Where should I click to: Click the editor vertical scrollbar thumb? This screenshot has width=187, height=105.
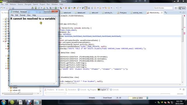[x=182, y=29]
